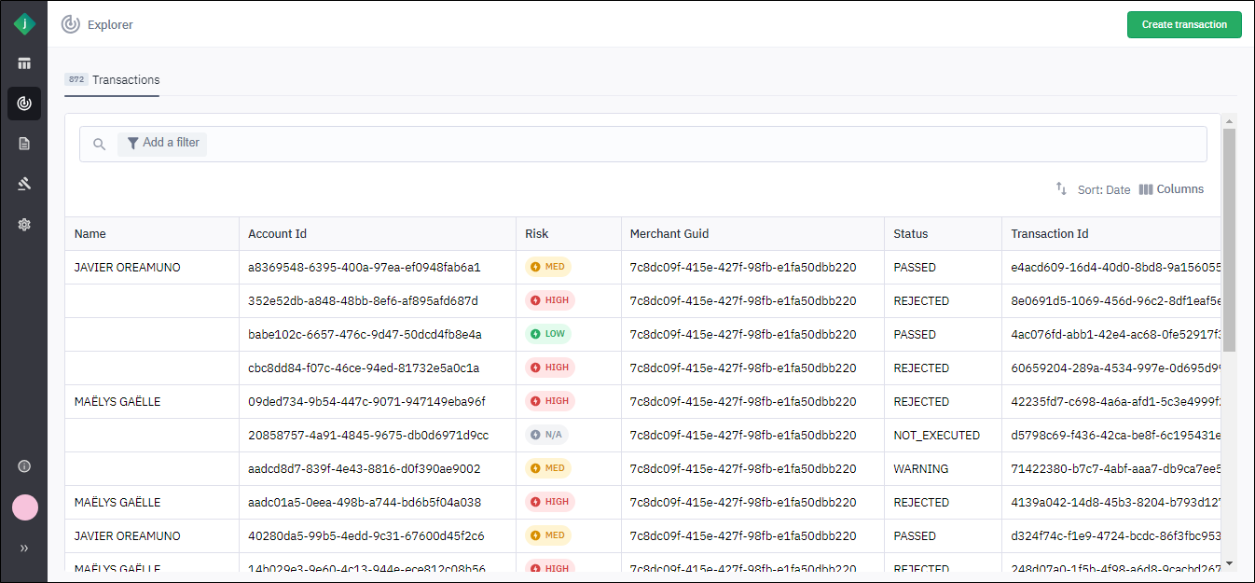Open settings gear icon in sidebar
1255x583 pixels.
[x=24, y=225]
